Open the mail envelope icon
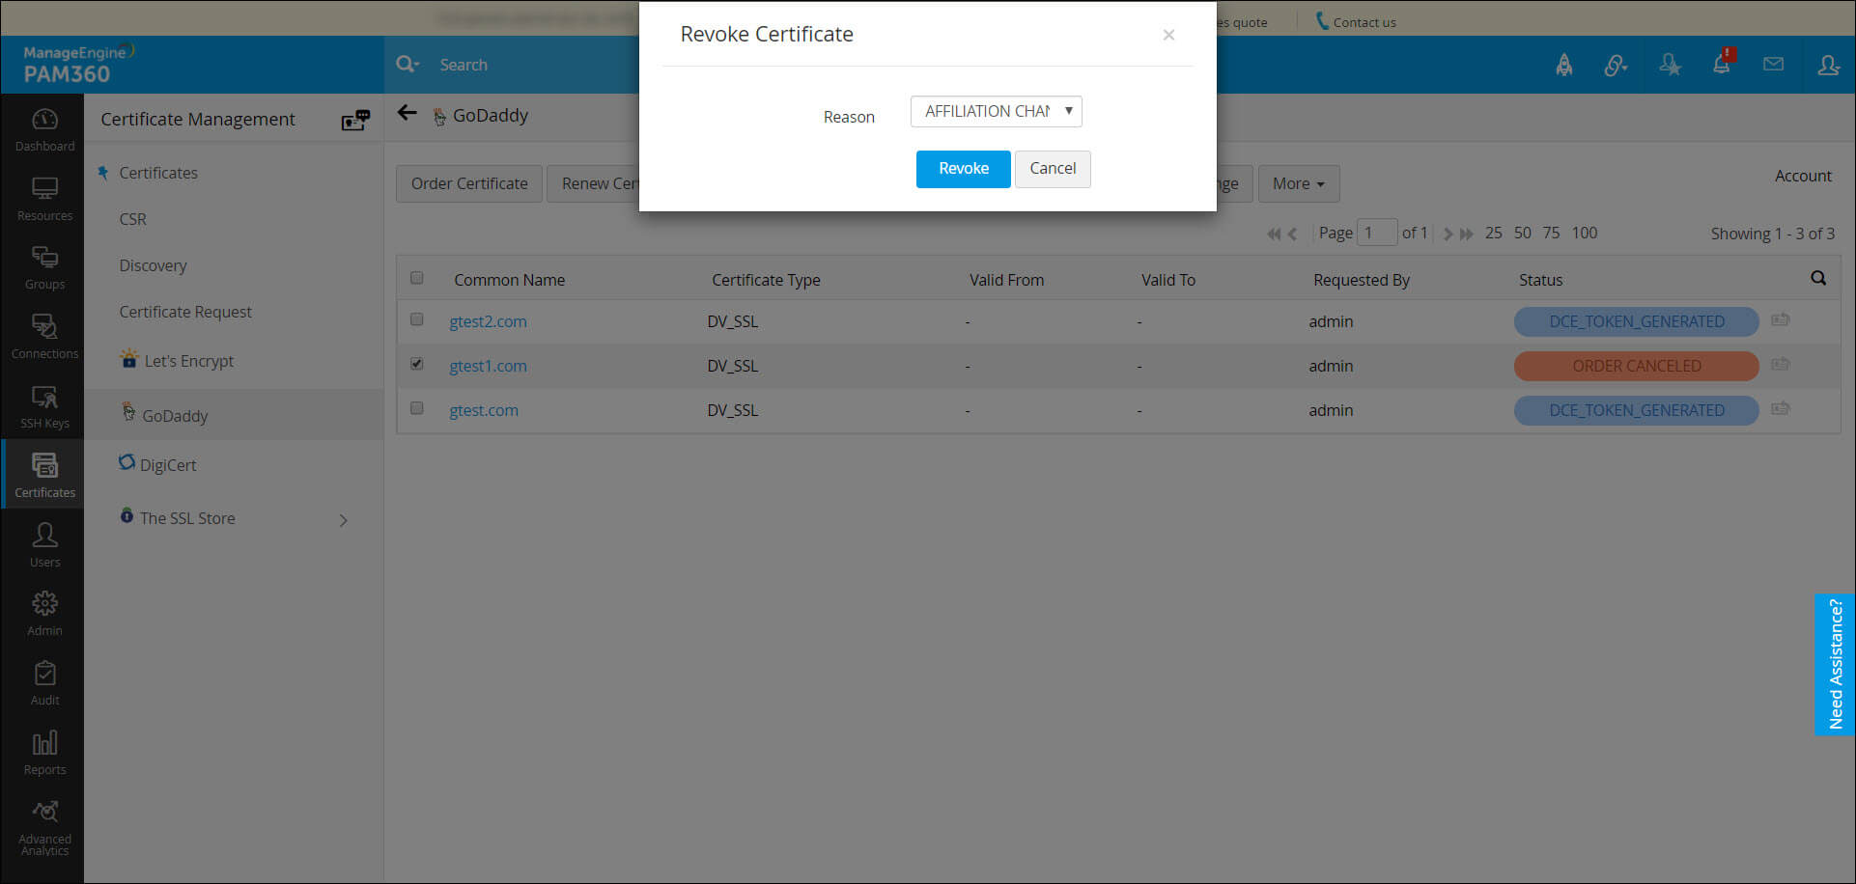Viewport: 1856px width, 884px height. tap(1773, 65)
